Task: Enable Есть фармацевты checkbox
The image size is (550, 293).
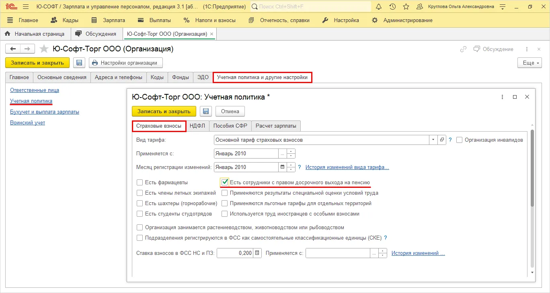Action: pyautogui.click(x=140, y=183)
